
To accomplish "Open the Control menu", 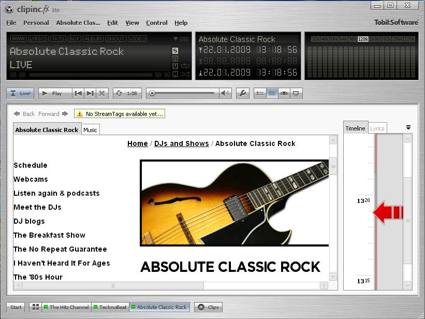I will (x=157, y=23).
